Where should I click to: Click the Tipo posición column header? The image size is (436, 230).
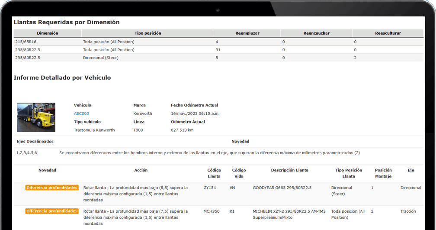(147, 33)
